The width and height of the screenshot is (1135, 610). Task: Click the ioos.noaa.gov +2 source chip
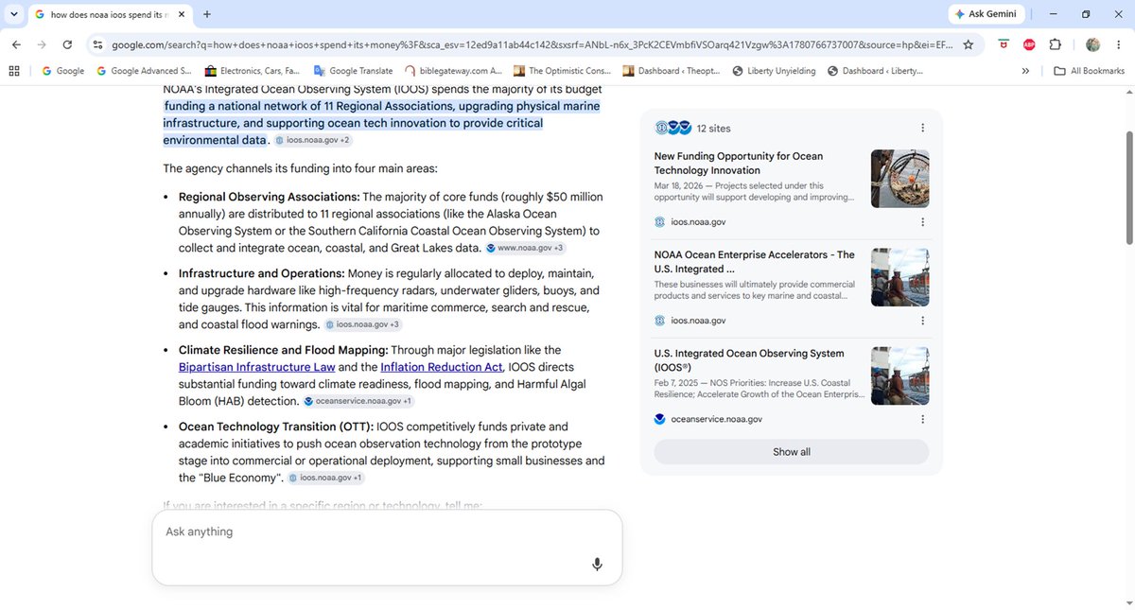(x=313, y=140)
